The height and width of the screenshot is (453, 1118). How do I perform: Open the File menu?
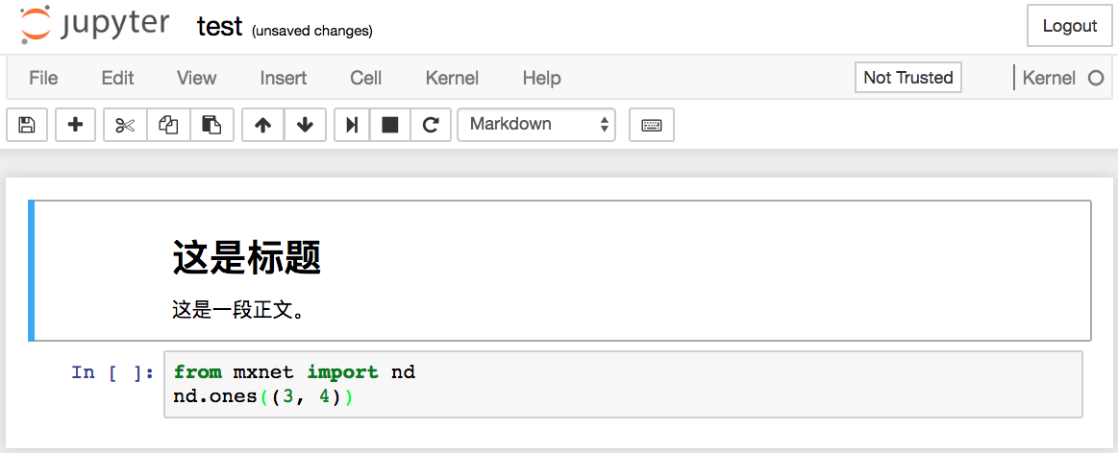tap(43, 78)
